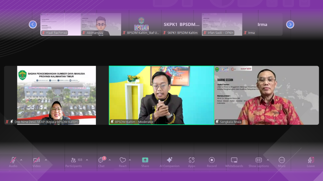Image resolution: width=323 pixels, height=181 pixels.
Task: Open the Chat panel
Action: click(101, 162)
